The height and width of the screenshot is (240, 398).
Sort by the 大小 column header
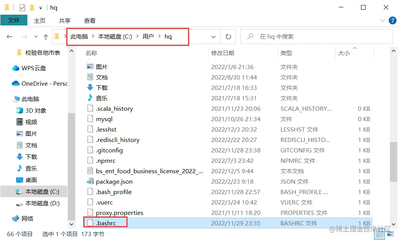[344, 53]
